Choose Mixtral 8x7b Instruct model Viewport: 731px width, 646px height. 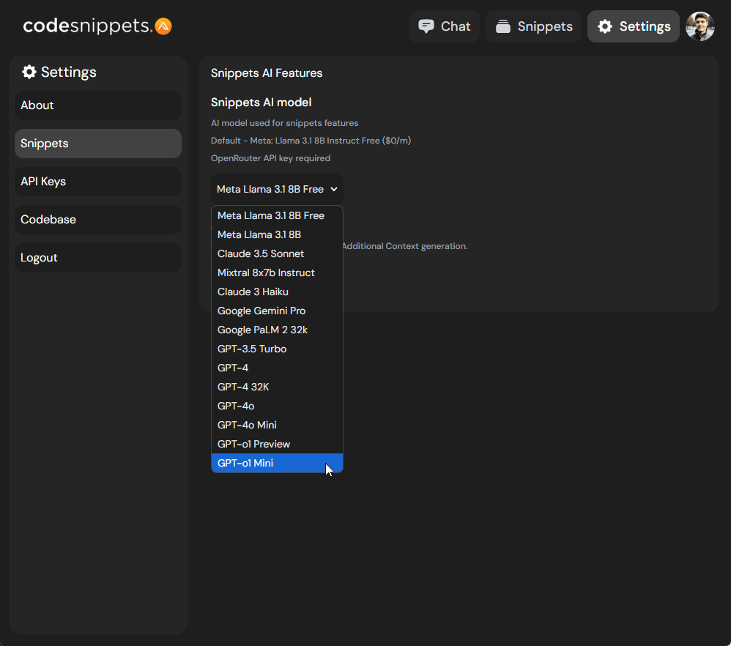pos(277,273)
